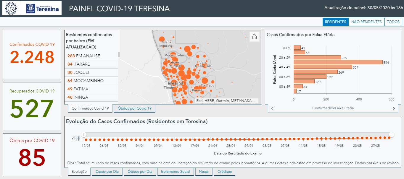Click the right handle of timeline range slider
Viewport: 404px width, 179px height.
(391, 135)
